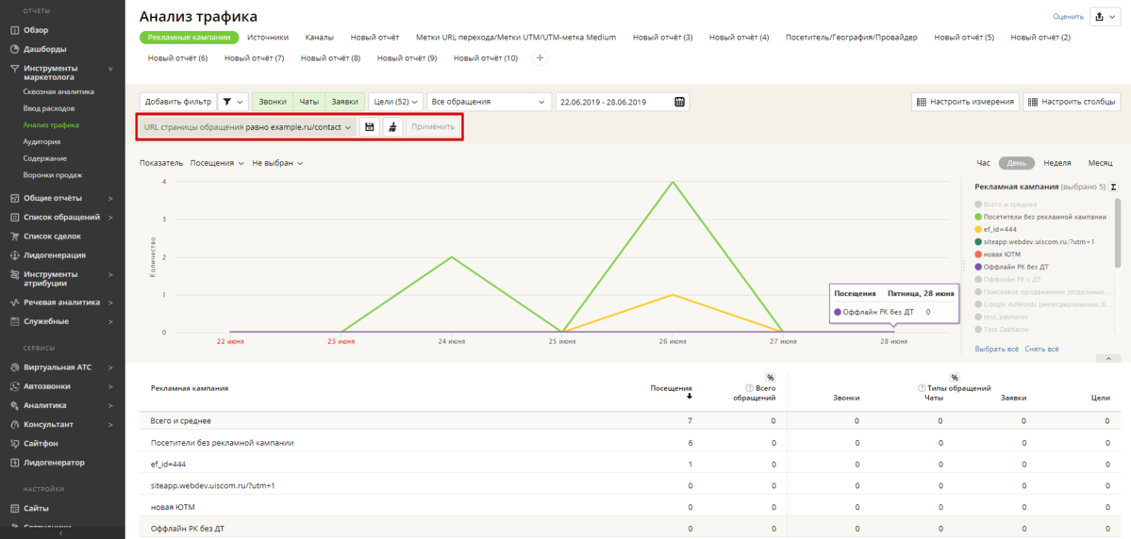This screenshot has width=1131, height=539.
Task: Open the funnel filter dropdown
Action: [232, 102]
